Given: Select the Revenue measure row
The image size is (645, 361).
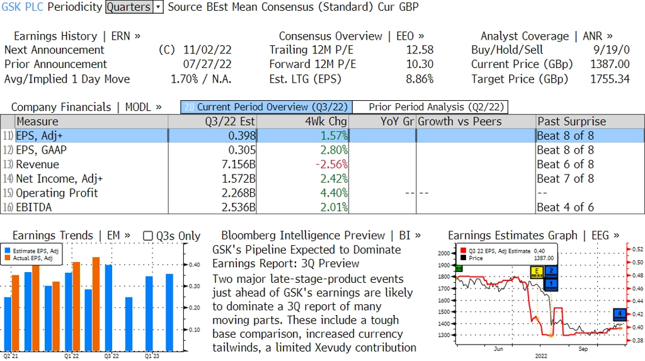Looking at the screenshot, I should pyautogui.click(x=322, y=164).
